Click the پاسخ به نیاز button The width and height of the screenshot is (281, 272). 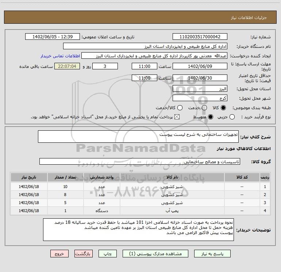tap(212, 254)
